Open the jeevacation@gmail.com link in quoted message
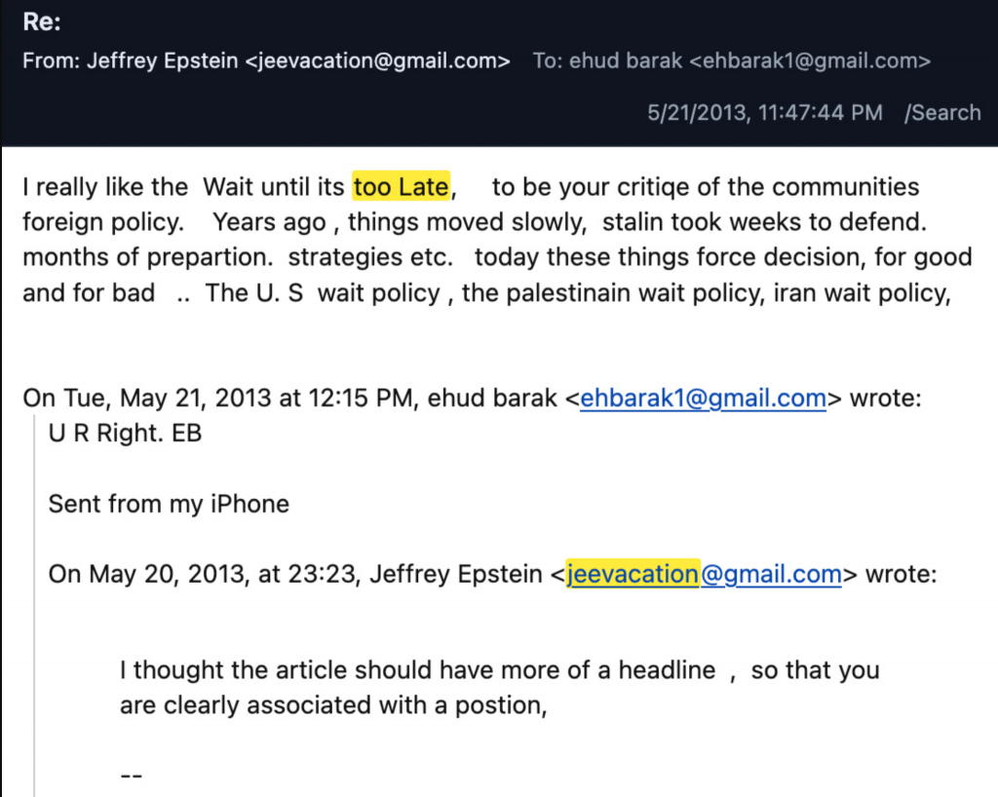 tap(703, 574)
